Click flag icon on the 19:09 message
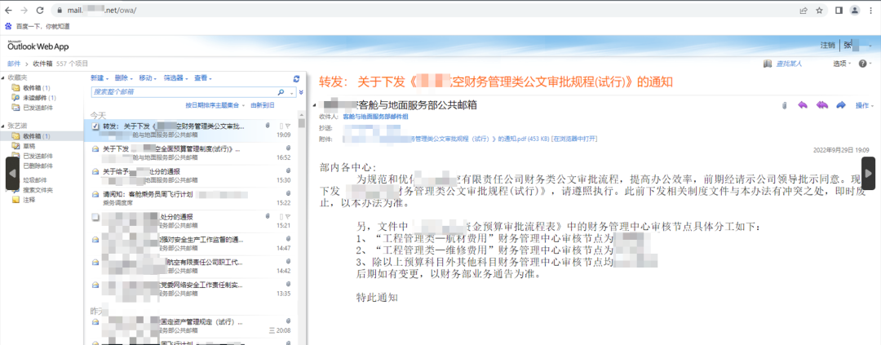 pyautogui.click(x=288, y=126)
